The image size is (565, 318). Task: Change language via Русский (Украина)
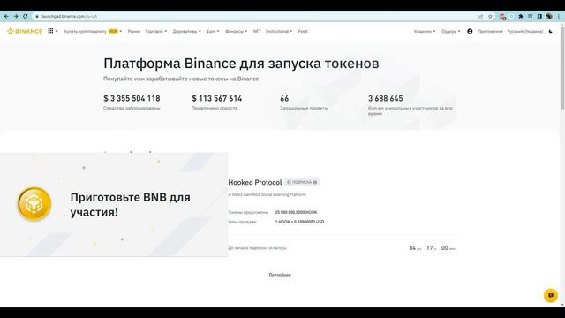525,32
